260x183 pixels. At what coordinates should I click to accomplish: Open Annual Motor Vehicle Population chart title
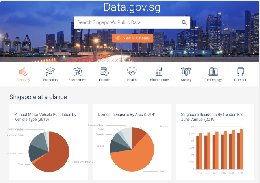pyautogui.click(x=46, y=117)
